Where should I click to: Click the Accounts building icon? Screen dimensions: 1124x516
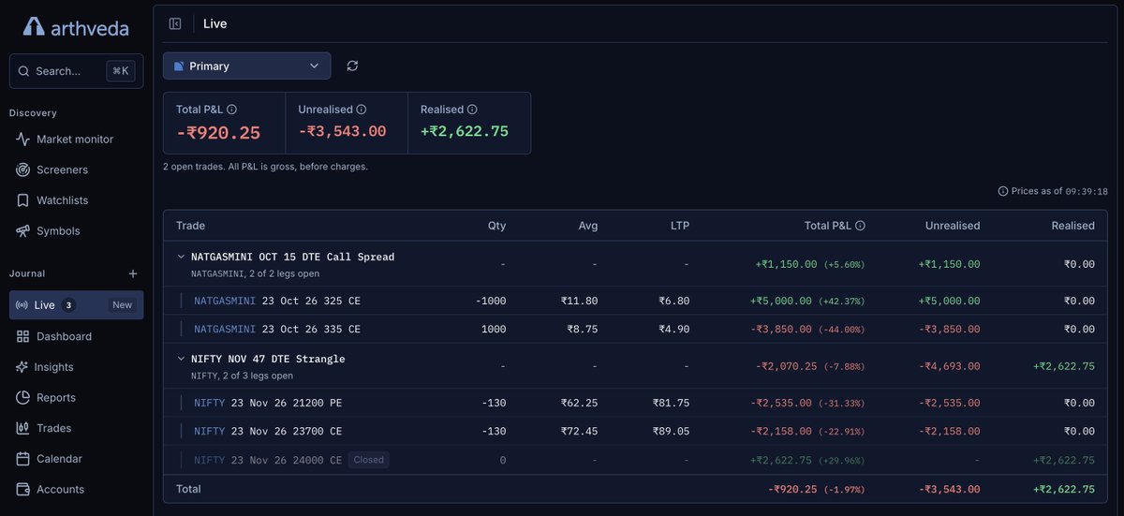click(x=23, y=489)
